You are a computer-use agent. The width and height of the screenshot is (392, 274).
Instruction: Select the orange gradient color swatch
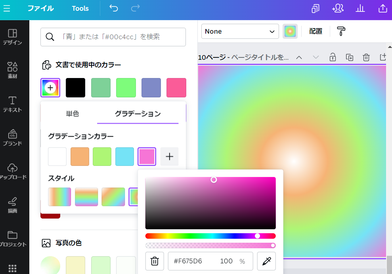click(x=80, y=156)
